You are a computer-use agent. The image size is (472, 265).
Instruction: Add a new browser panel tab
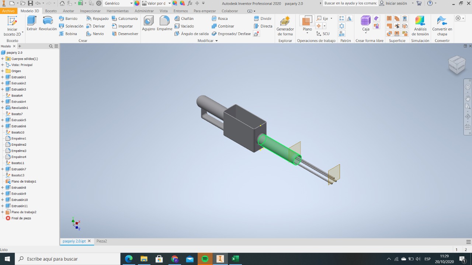coord(20,46)
